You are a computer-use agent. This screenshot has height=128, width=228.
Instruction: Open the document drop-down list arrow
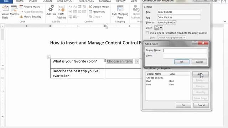pos(137,61)
